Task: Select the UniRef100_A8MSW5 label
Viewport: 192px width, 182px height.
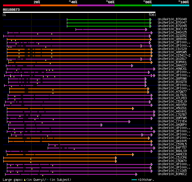Action: pos(172,52)
